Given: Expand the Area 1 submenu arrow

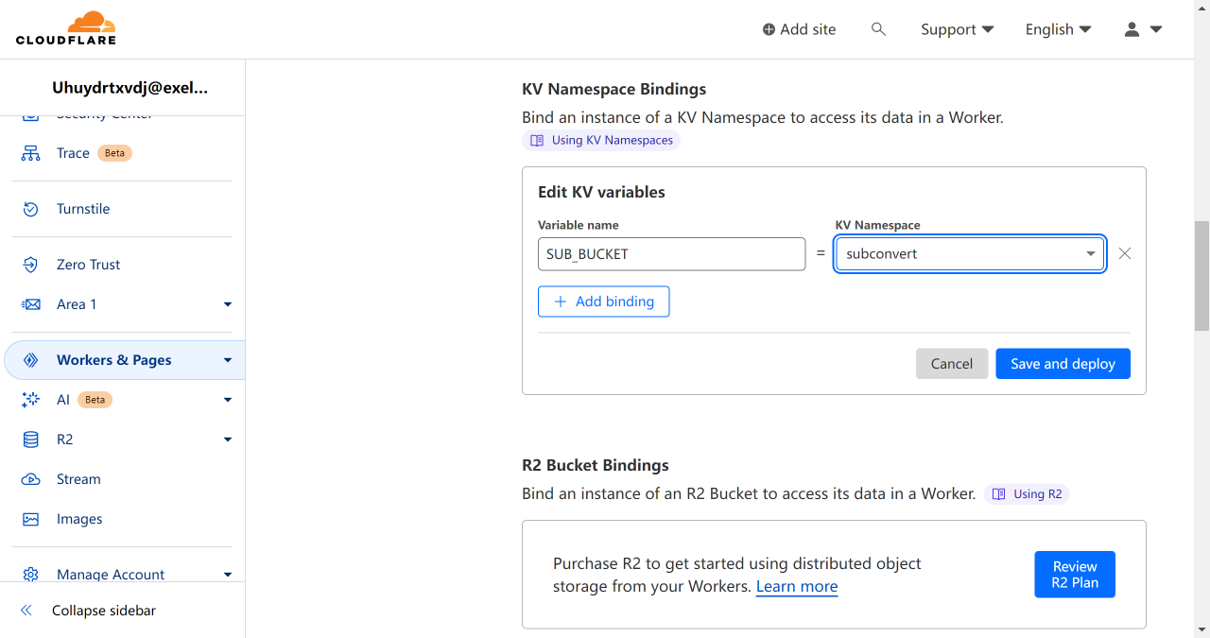Looking at the screenshot, I should pos(228,304).
